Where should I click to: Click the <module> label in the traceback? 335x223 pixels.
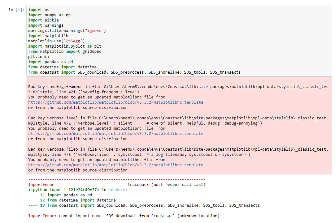pos(118,190)
